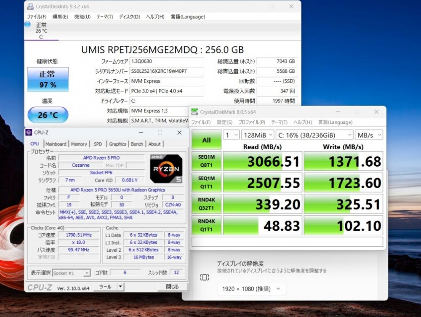
Task: Switch to the SPD tab in CPU-Z
Action: 98,144
